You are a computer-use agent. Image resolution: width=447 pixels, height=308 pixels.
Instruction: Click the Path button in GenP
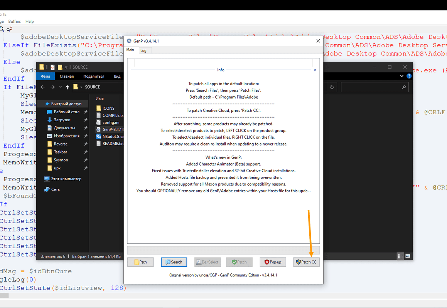pyautogui.click(x=140, y=262)
